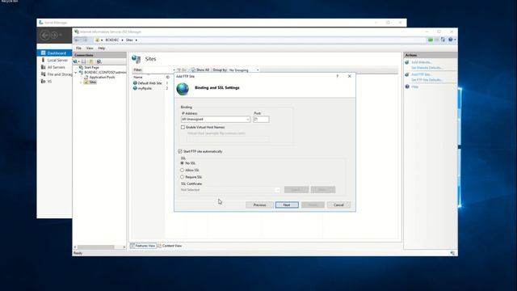Screen dimensions: 517x291
Task: Click the File and Storage icon in Server Manager
Action: click(x=43, y=74)
